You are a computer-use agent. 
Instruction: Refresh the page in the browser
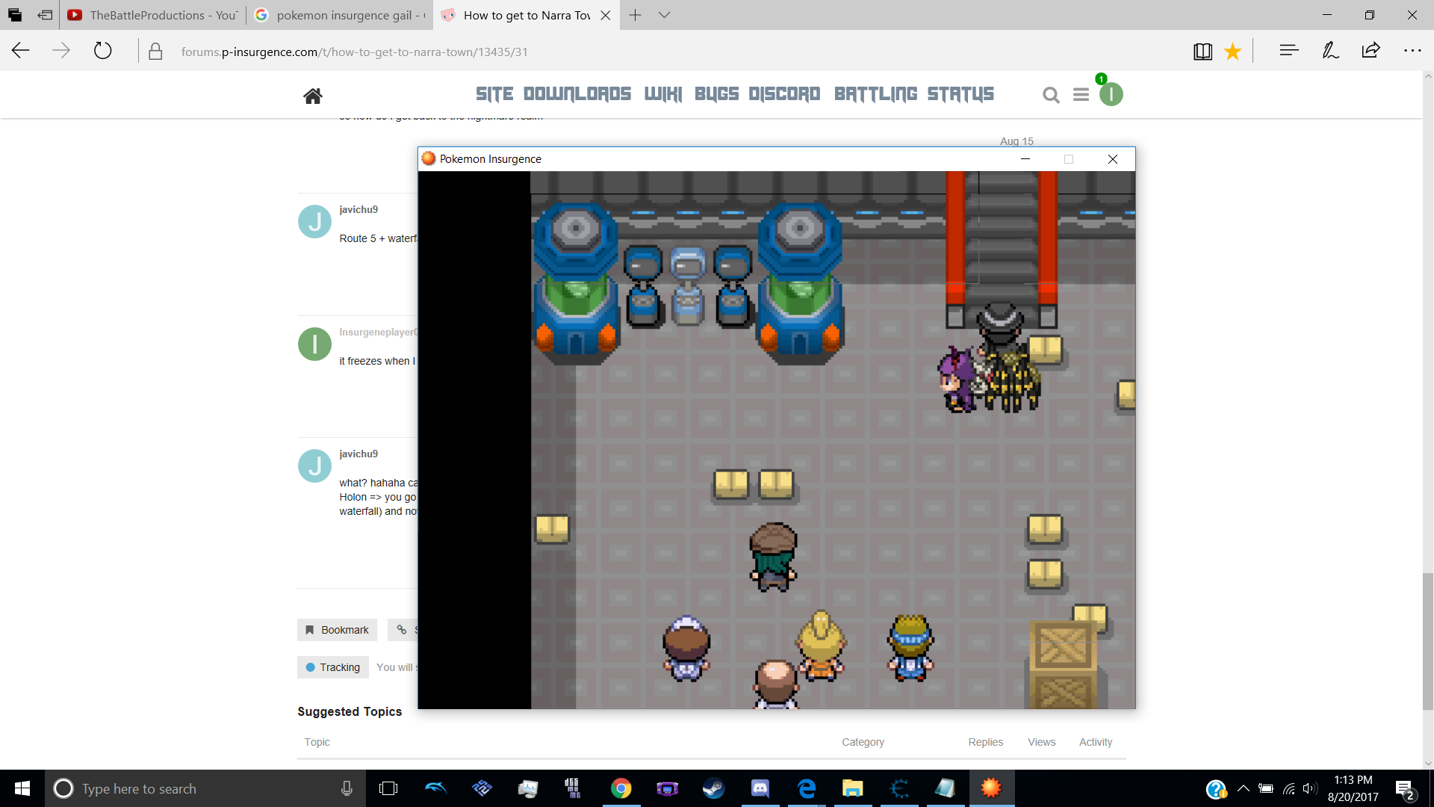click(x=102, y=51)
